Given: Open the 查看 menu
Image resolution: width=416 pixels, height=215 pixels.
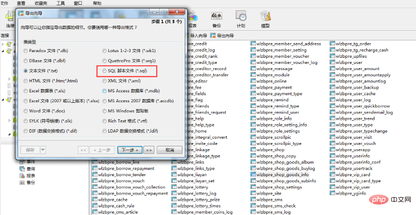Looking at the screenshot, I should [21, 3].
